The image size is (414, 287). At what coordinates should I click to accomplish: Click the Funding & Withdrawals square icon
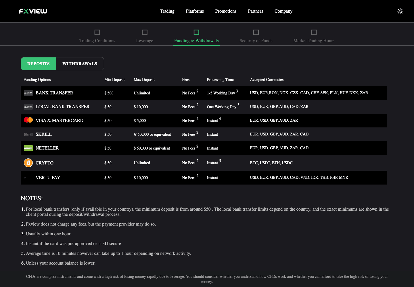196,32
